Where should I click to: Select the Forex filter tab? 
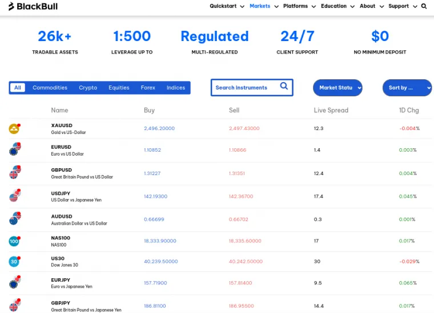pos(148,88)
